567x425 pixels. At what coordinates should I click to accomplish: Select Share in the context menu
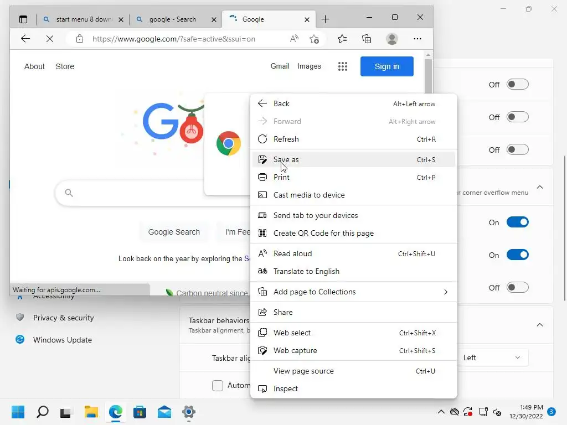[354, 312]
